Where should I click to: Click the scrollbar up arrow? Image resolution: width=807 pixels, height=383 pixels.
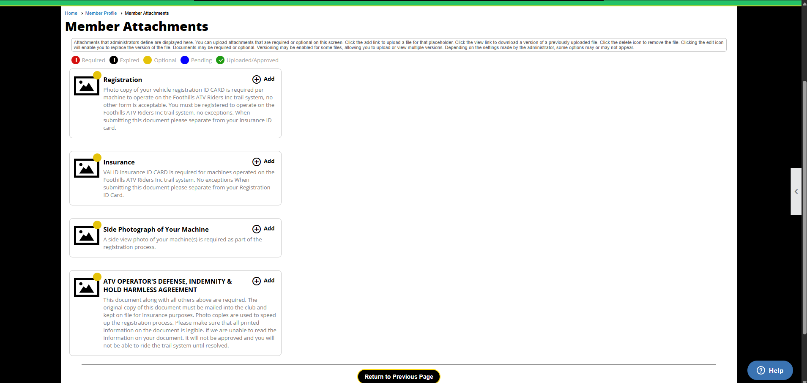click(x=804, y=3)
